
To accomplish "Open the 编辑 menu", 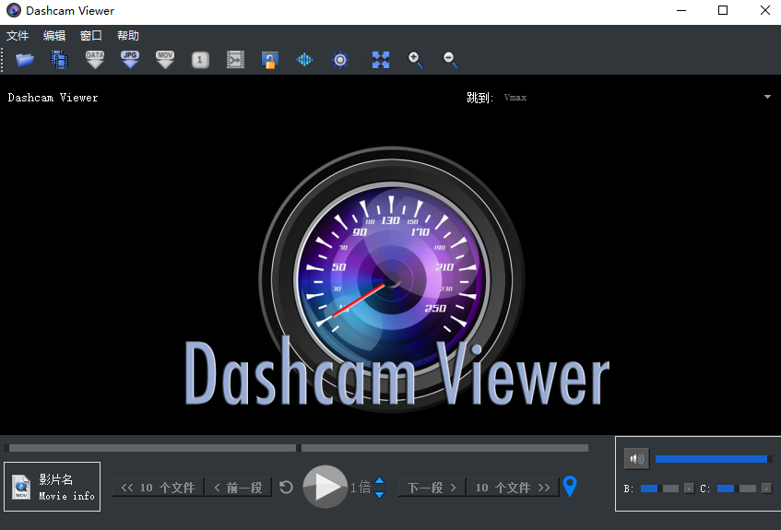I will pos(54,36).
